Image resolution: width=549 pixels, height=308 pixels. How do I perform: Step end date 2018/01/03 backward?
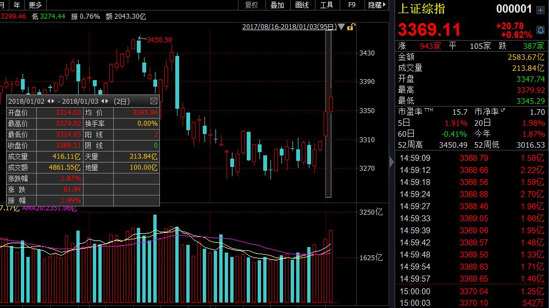[103, 101]
